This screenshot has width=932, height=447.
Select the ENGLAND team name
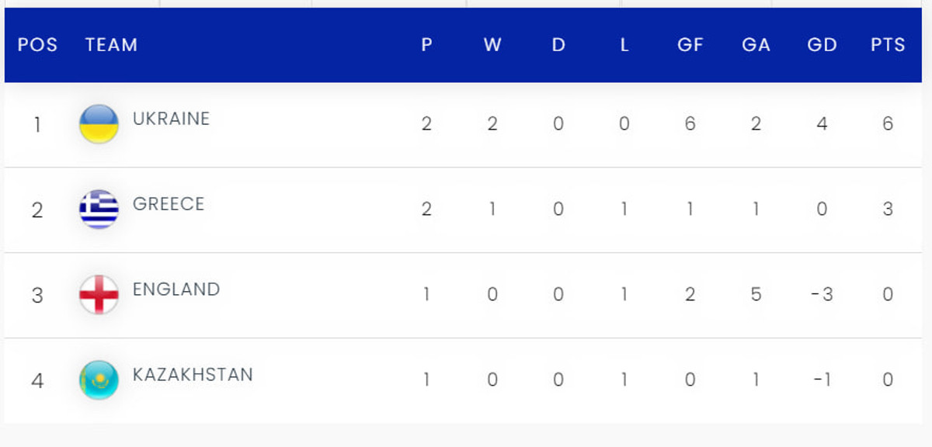176,289
